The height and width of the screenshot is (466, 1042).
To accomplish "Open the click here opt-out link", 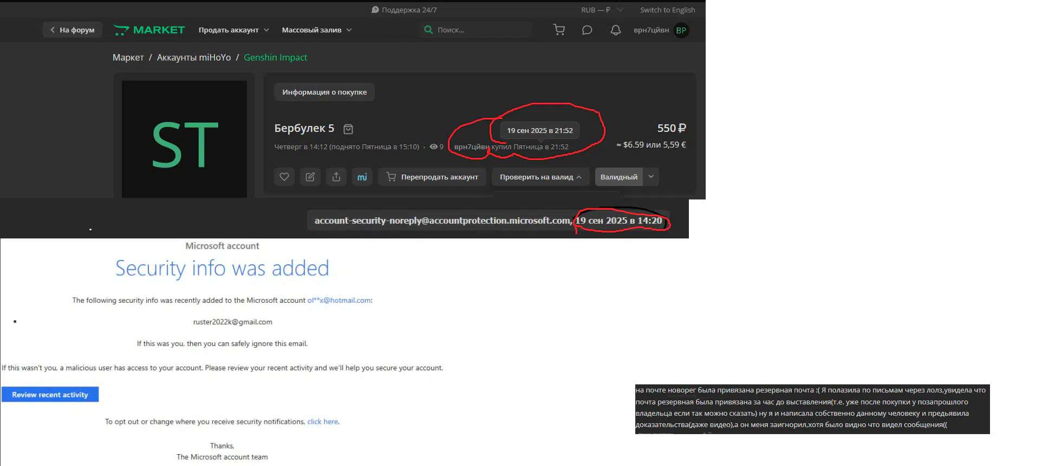I will [323, 422].
